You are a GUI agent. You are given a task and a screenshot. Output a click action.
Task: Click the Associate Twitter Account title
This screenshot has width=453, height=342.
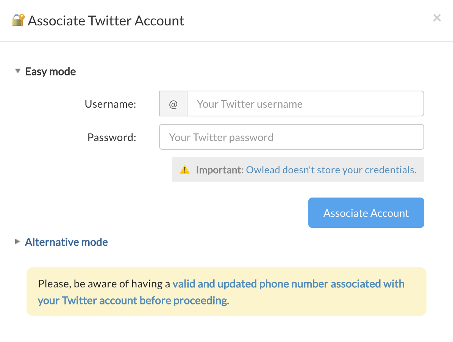106,20
